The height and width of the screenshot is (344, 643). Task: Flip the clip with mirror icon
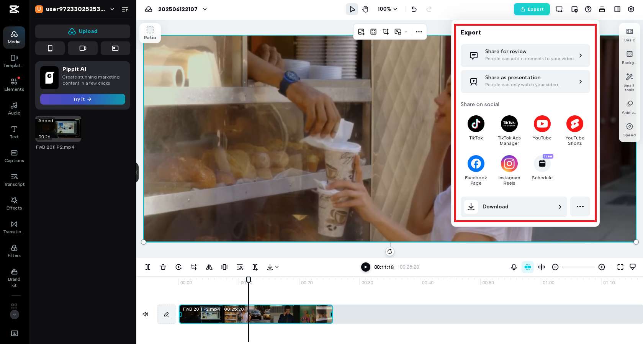209,267
